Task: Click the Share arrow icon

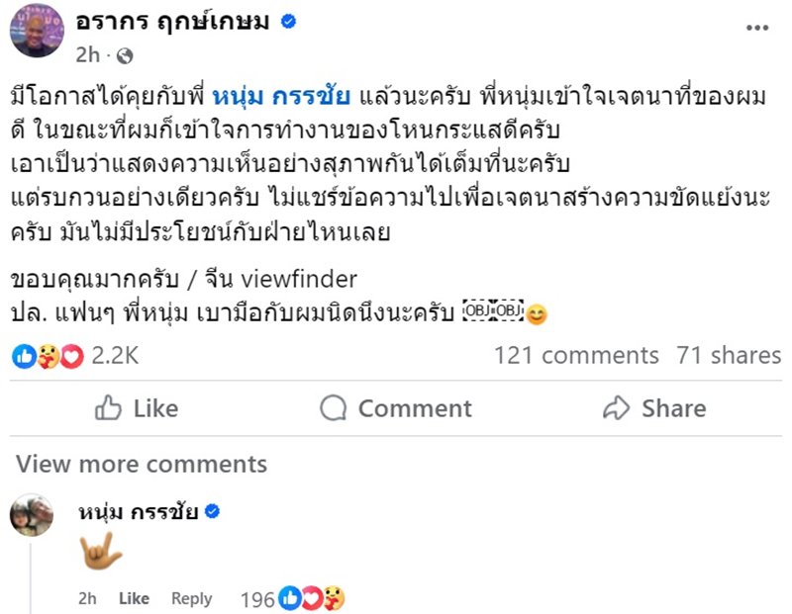Action: [618, 408]
